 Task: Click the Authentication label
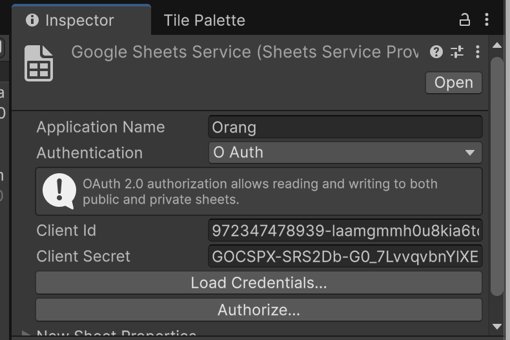click(x=90, y=153)
